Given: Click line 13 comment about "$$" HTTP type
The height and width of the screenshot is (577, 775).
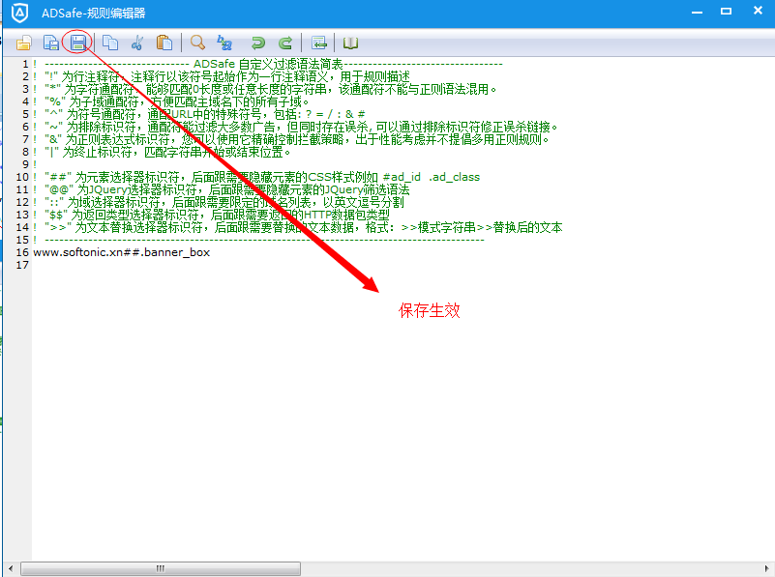Looking at the screenshot, I should [x=212, y=215].
